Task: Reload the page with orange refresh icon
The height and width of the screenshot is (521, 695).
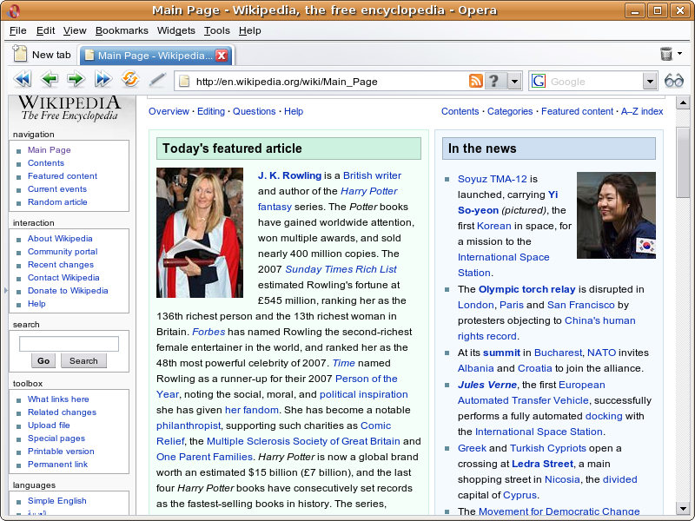Action: [x=129, y=79]
